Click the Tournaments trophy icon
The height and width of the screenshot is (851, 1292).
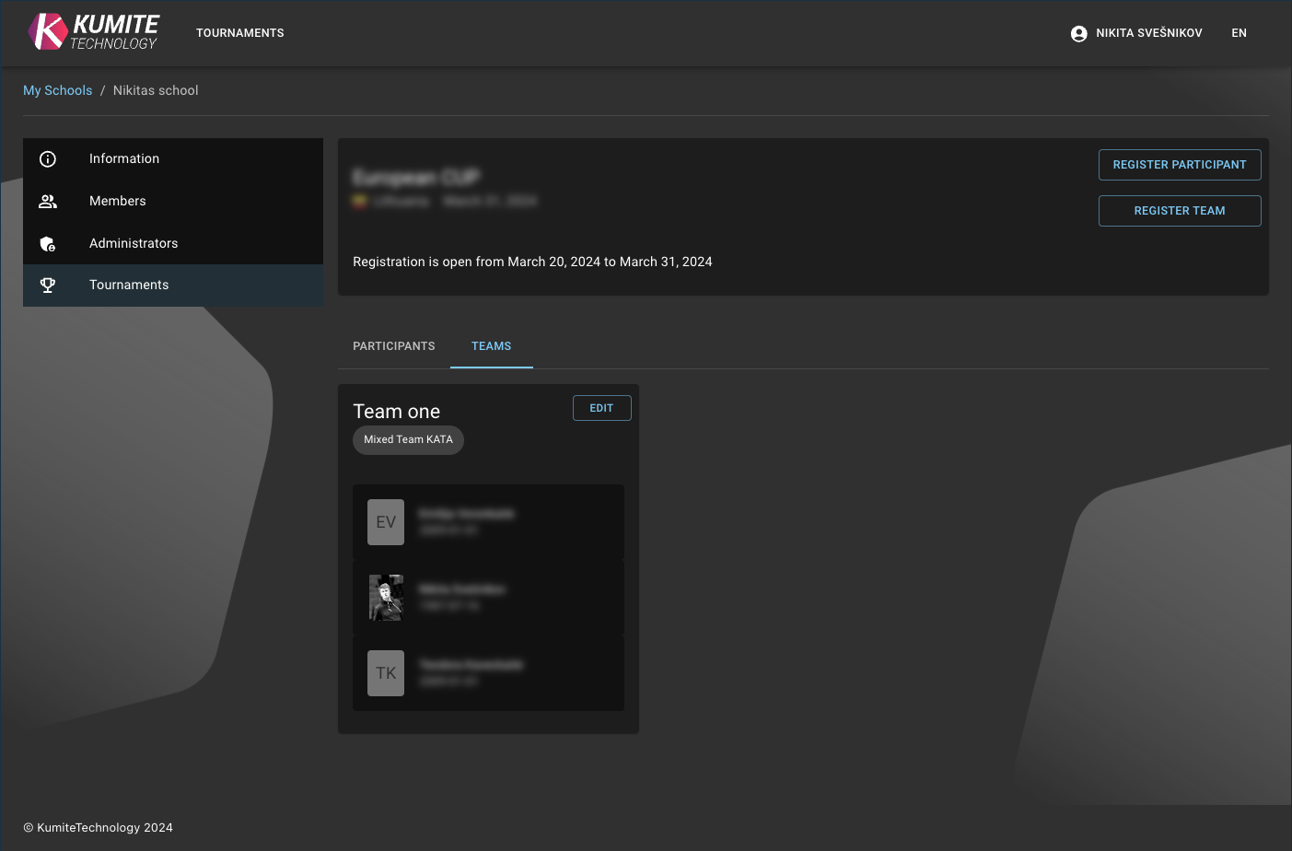coord(48,286)
